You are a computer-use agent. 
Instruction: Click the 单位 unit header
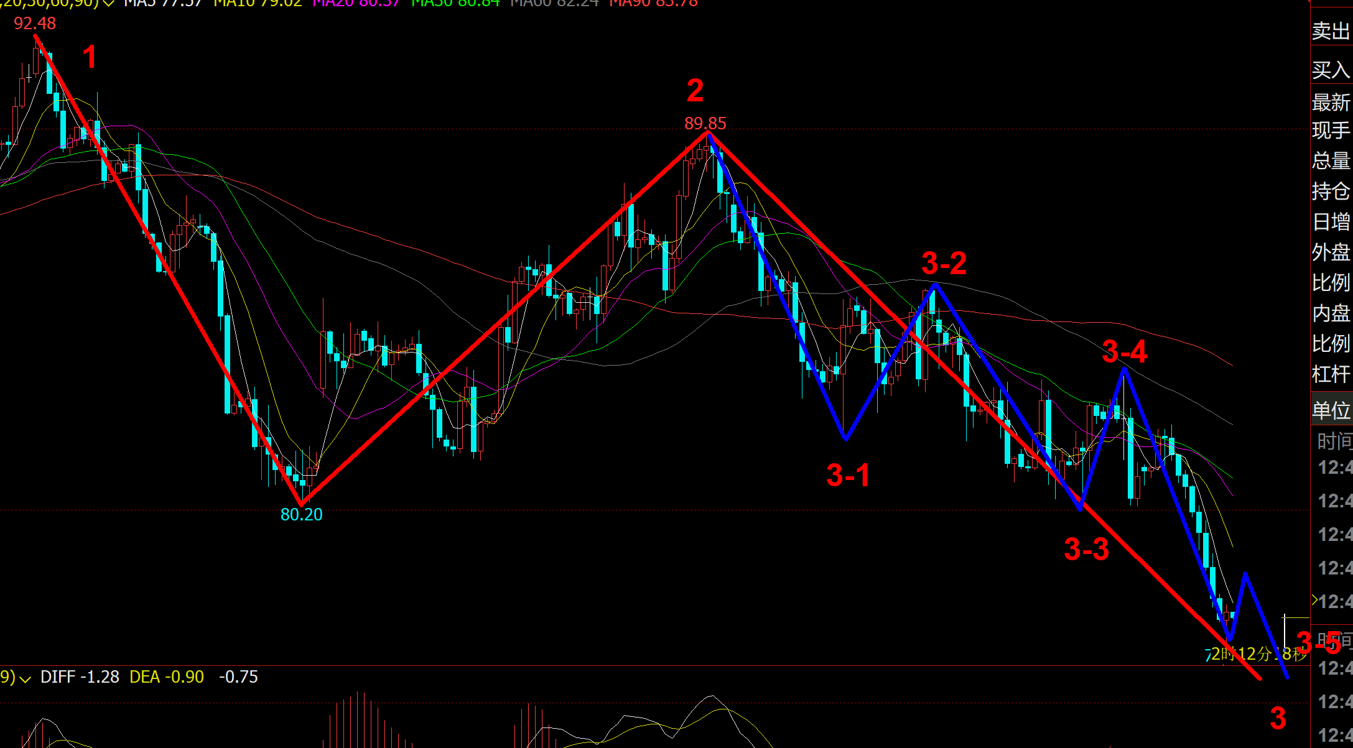tap(1331, 410)
